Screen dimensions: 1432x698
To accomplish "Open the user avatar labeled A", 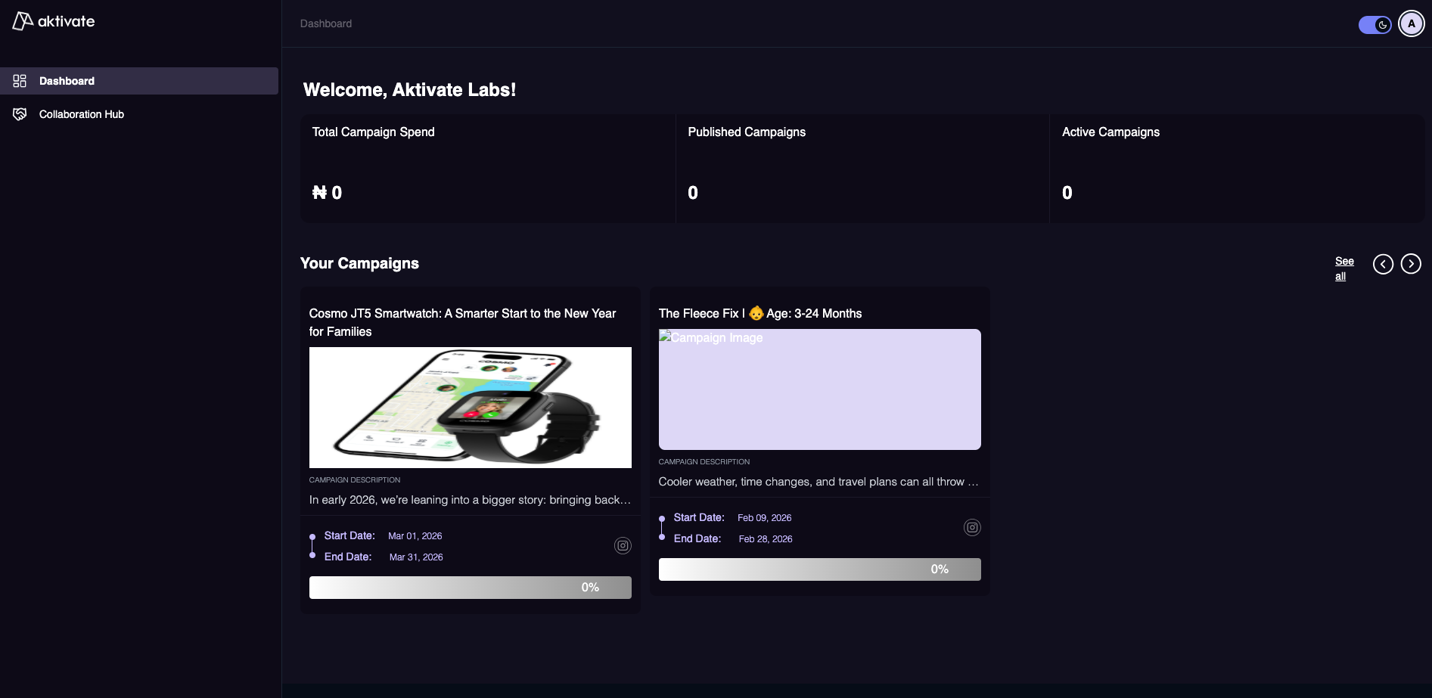I will point(1412,23).
